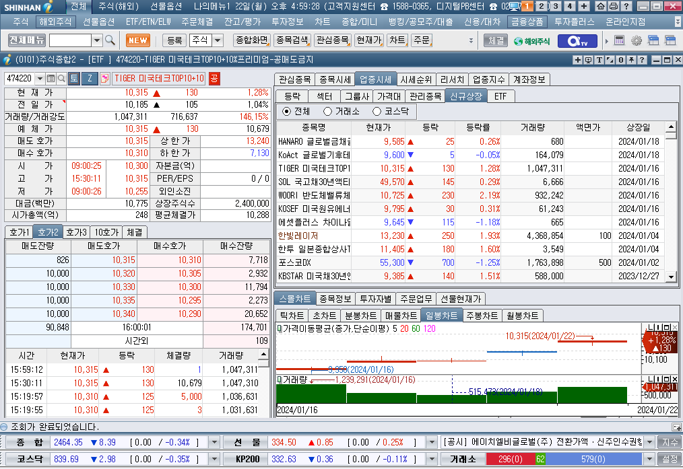Toggle the 토 button beside the stock code

coord(74,78)
